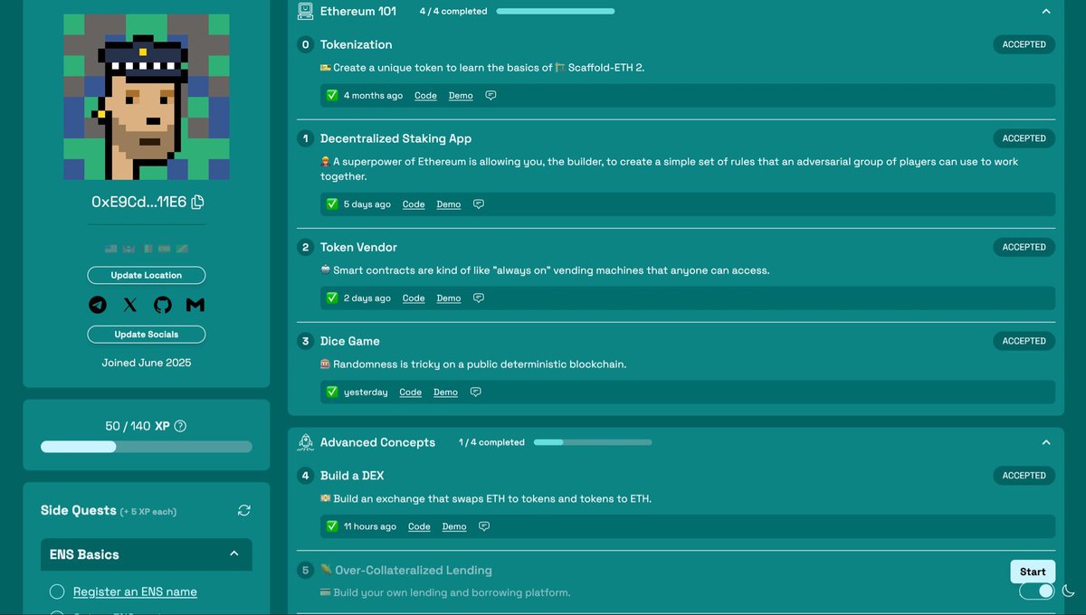Viewport: 1086px width, 615px height.
Task: Click the 50 / 140 XP progress bar
Action: tap(147, 447)
